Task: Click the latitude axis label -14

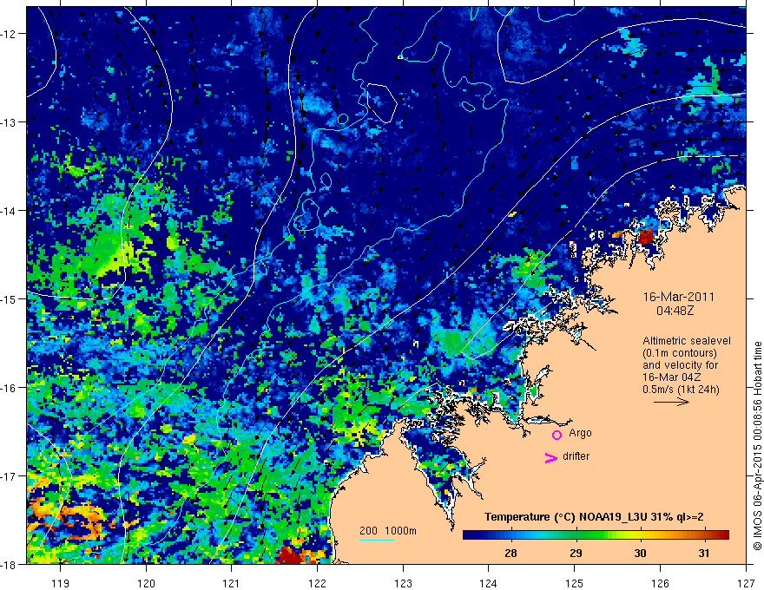Action: pos(10,211)
